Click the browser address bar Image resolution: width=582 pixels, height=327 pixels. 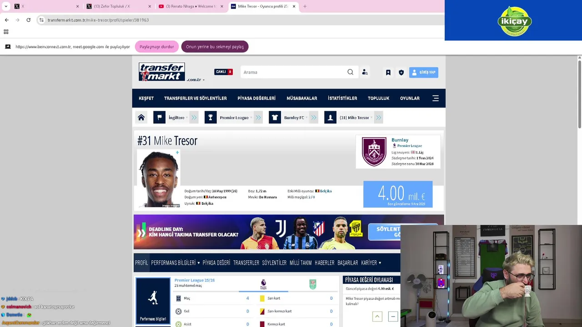pos(241,20)
